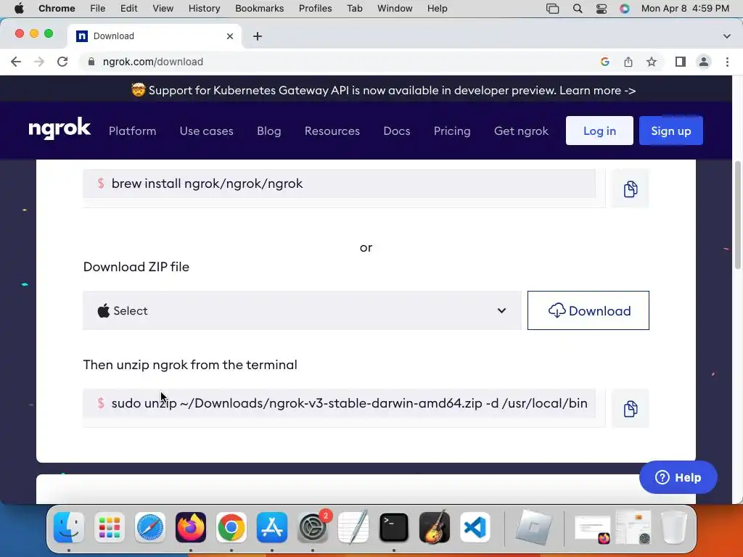
Task: Toggle Chrome side panel icon
Action: [x=681, y=62]
